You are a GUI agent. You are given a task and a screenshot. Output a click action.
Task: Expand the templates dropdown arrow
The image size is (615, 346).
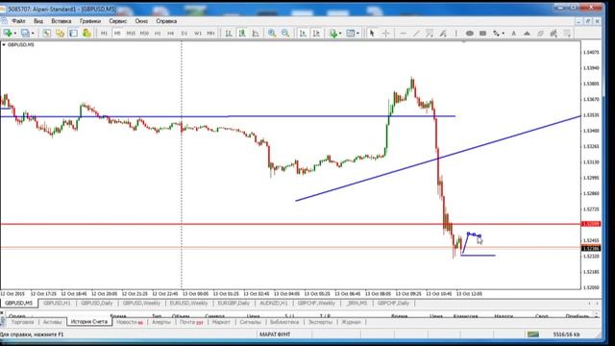pos(357,34)
